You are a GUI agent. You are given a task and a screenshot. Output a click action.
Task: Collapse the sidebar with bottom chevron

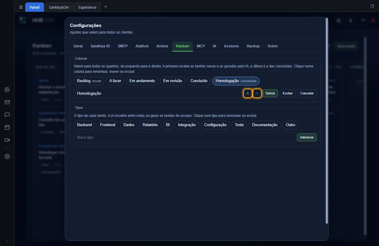coord(7,241)
